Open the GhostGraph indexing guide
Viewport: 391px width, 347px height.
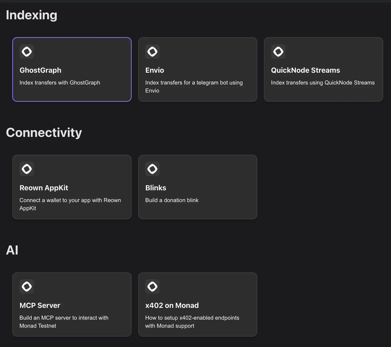pos(72,69)
